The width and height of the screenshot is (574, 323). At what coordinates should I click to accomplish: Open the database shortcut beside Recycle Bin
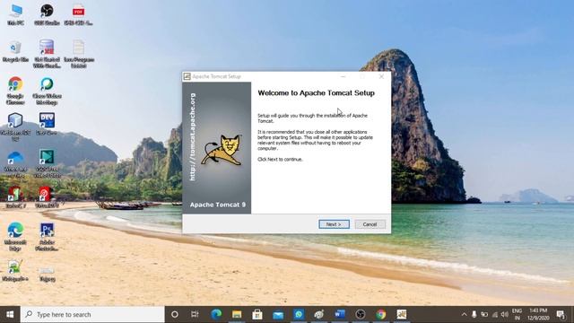tap(47, 54)
